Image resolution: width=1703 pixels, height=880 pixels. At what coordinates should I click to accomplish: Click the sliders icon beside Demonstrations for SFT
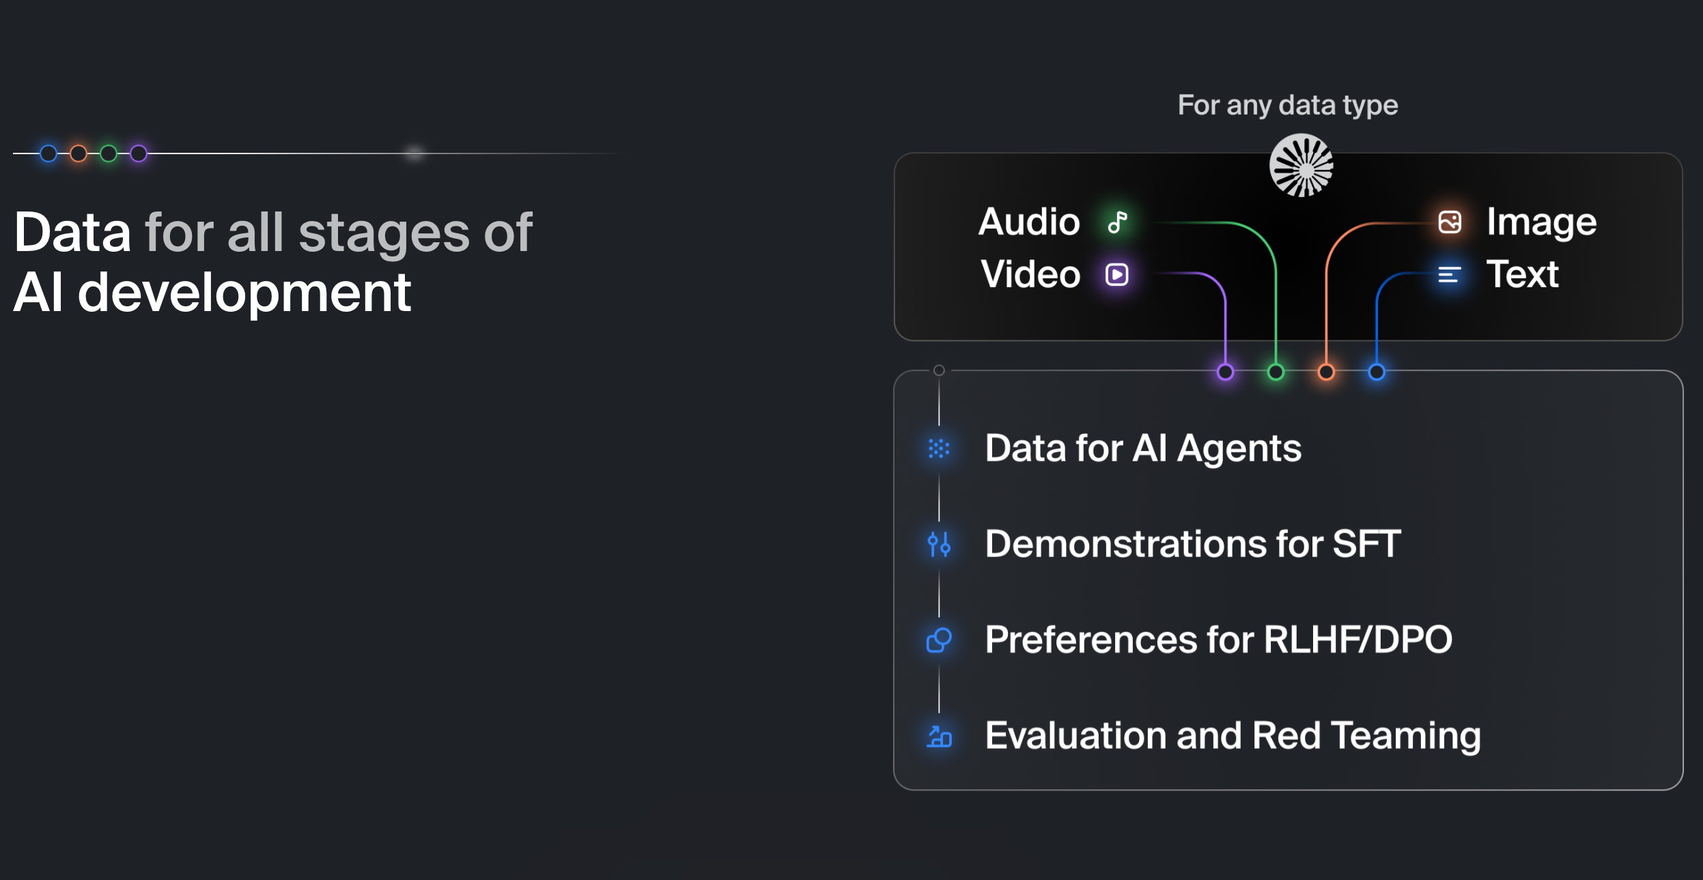pos(939,544)
